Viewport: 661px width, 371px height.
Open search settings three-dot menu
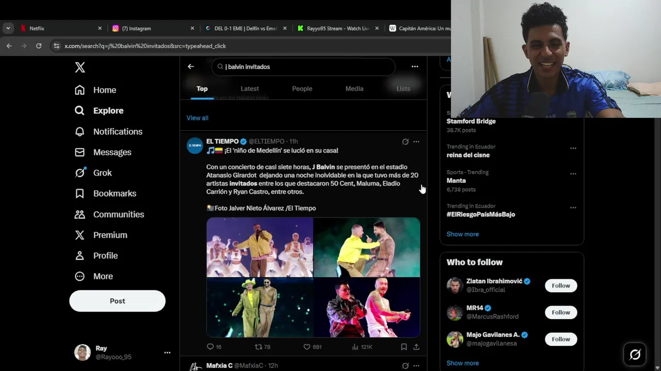pos(415,66)
